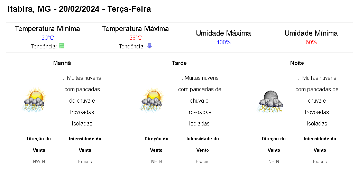Click the morning sun-and-storm weather icon
This screenshot has width=358, height=169.
34,100
